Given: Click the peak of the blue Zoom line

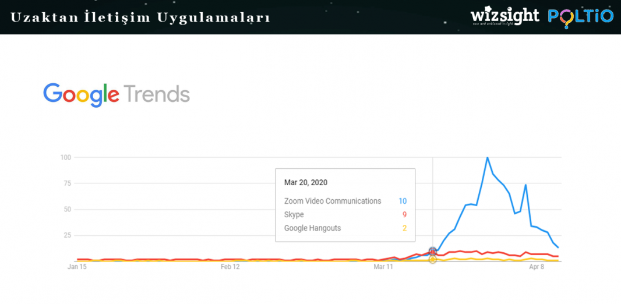Looking at the screenshot, I should click(487, 158).
